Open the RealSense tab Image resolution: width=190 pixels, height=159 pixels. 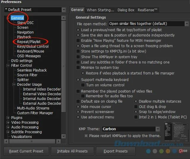pos(148,10)
